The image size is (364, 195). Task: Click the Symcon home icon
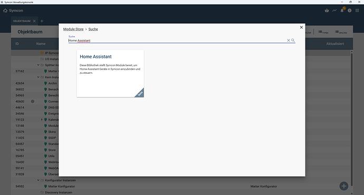coord(5,11)
